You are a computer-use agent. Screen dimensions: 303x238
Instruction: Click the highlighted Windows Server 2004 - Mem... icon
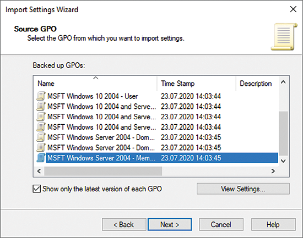pos(41,158)
